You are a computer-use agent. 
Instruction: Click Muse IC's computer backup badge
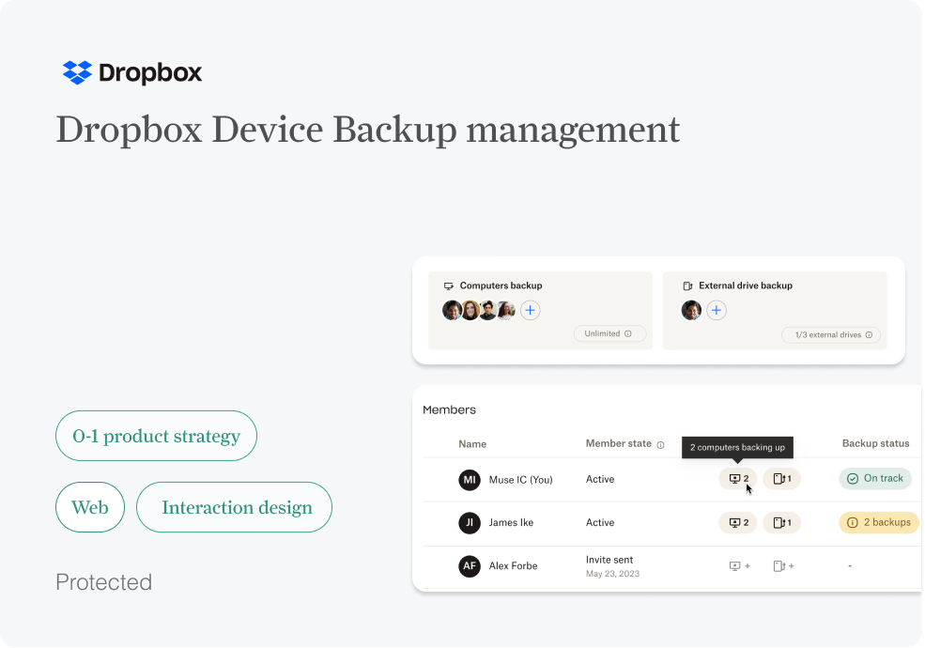pos(738,479)
